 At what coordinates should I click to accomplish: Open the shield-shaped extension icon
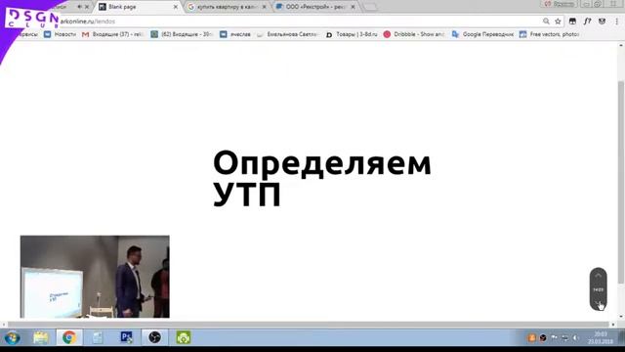tap(602, 22)
